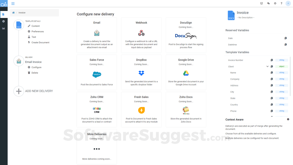Open the user avatar menu

tap(288, 3)
